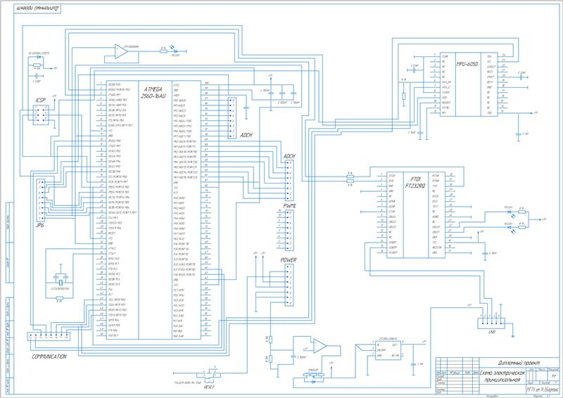Click the POWER connector pin strip

pos(289,285)
